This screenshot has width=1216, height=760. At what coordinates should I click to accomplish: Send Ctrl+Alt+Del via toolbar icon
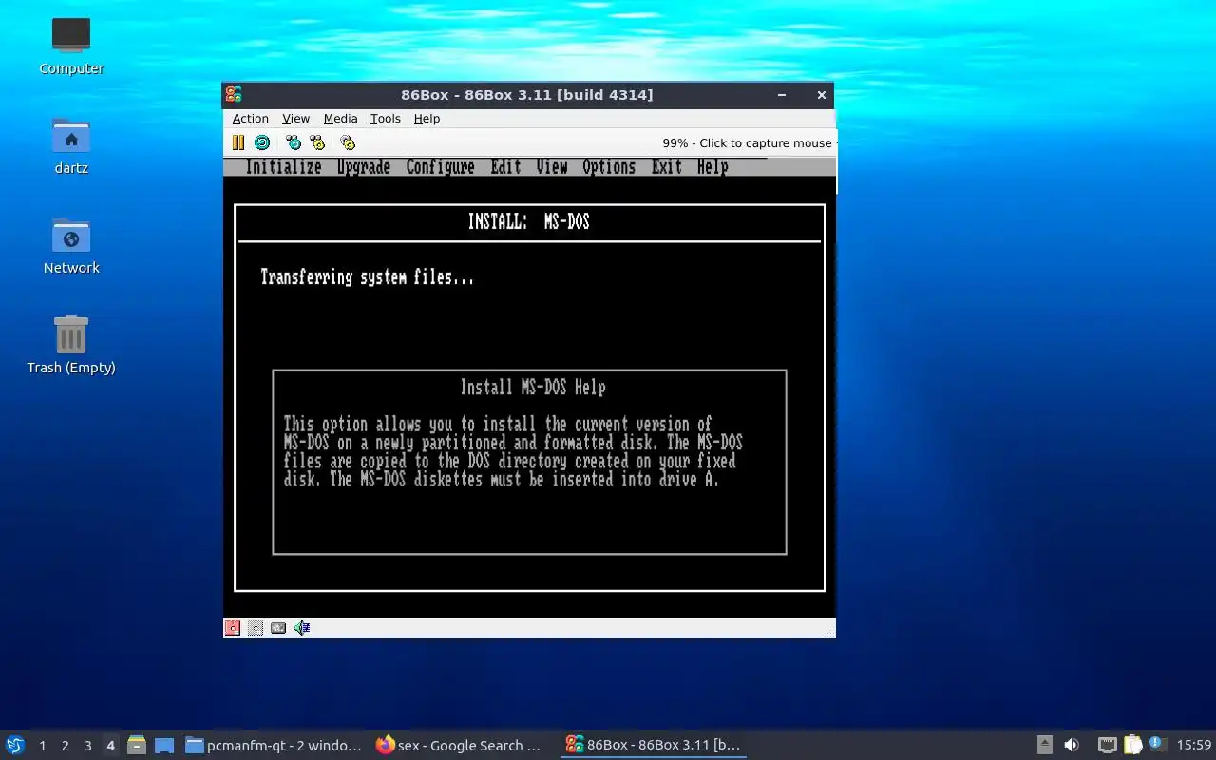[x=294, y=142]
